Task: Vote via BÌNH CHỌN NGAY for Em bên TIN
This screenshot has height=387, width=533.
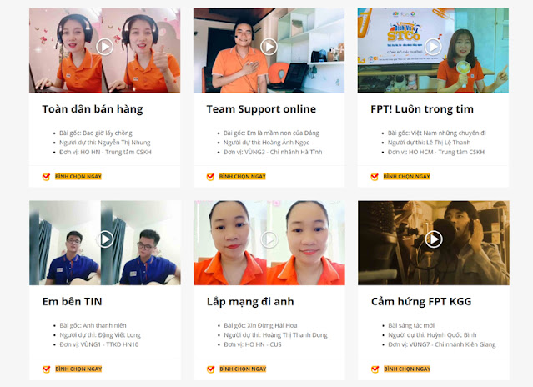Action: 78,369
